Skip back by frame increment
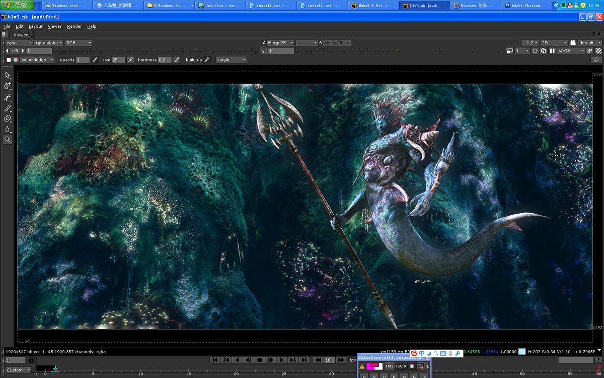604x378 pixels. pos(318,360)
